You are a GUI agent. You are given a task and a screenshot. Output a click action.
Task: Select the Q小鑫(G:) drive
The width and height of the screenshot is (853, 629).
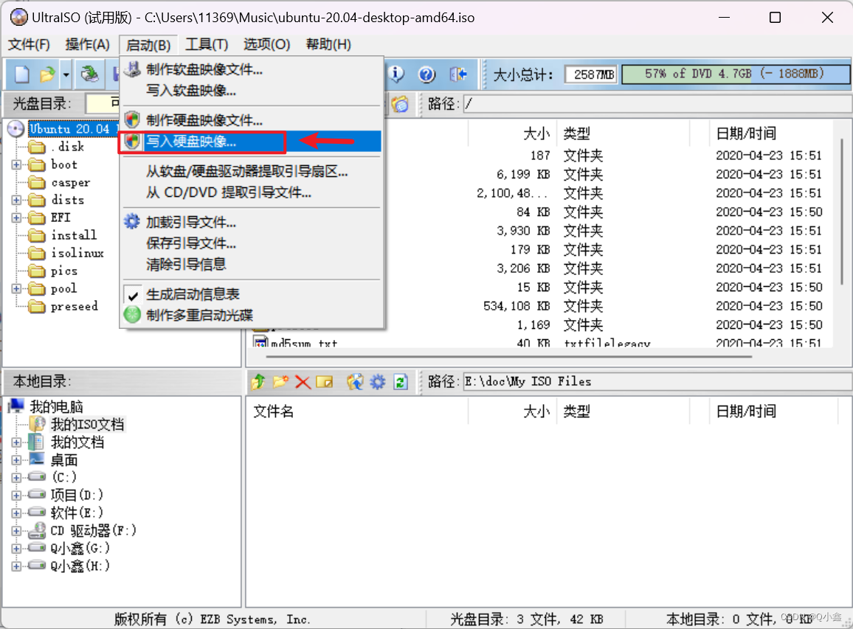[80, 548]
